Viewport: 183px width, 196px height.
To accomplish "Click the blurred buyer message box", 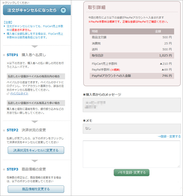I will (x=132, y=105).
